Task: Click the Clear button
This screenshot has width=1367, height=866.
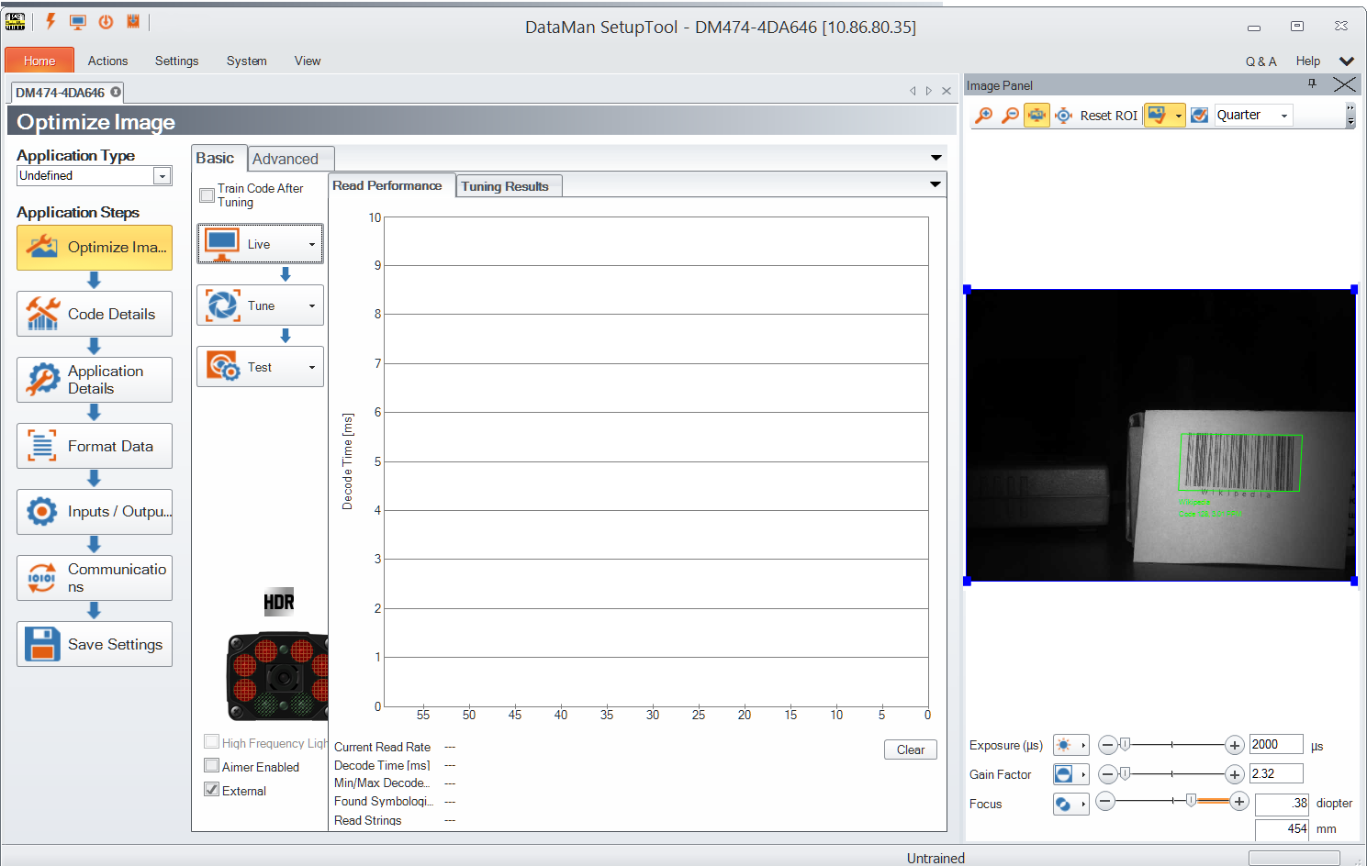Action: 910,749
